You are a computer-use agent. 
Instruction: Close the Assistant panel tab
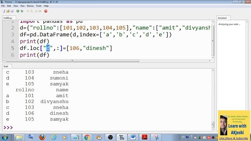pyautogui.click(x=228, y=18)
